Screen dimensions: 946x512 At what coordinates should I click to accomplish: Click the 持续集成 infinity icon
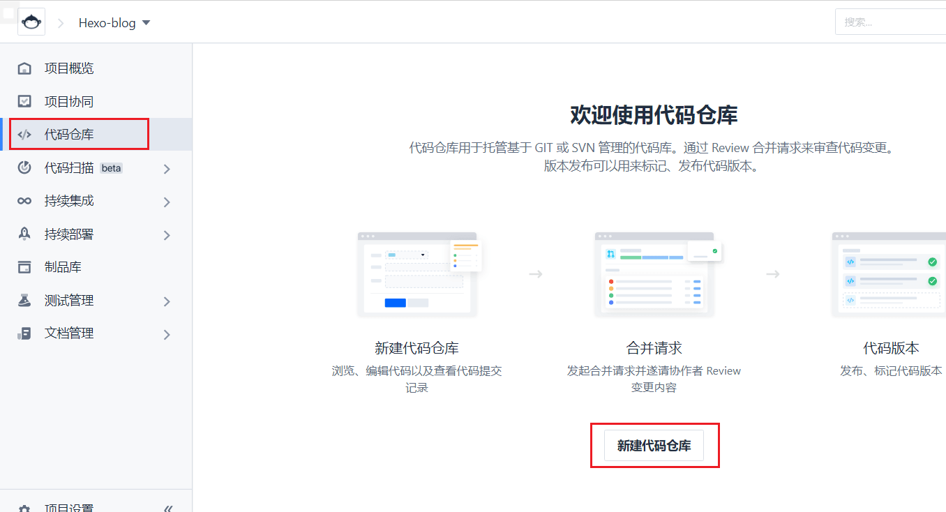[x=24, y=201]
